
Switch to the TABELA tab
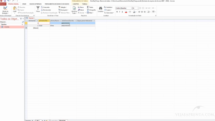[x=85, y=4]
